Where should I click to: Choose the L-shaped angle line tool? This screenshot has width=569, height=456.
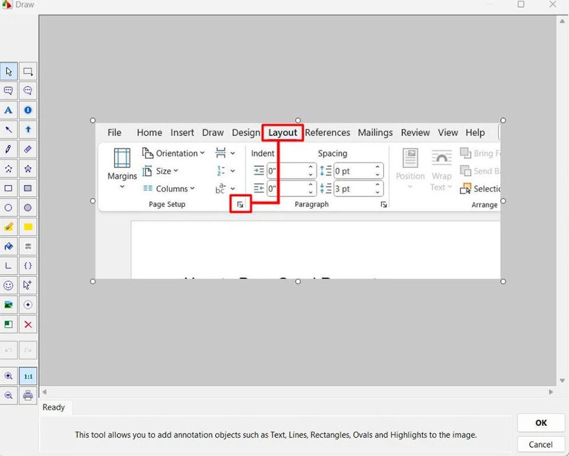click(8, 266)
